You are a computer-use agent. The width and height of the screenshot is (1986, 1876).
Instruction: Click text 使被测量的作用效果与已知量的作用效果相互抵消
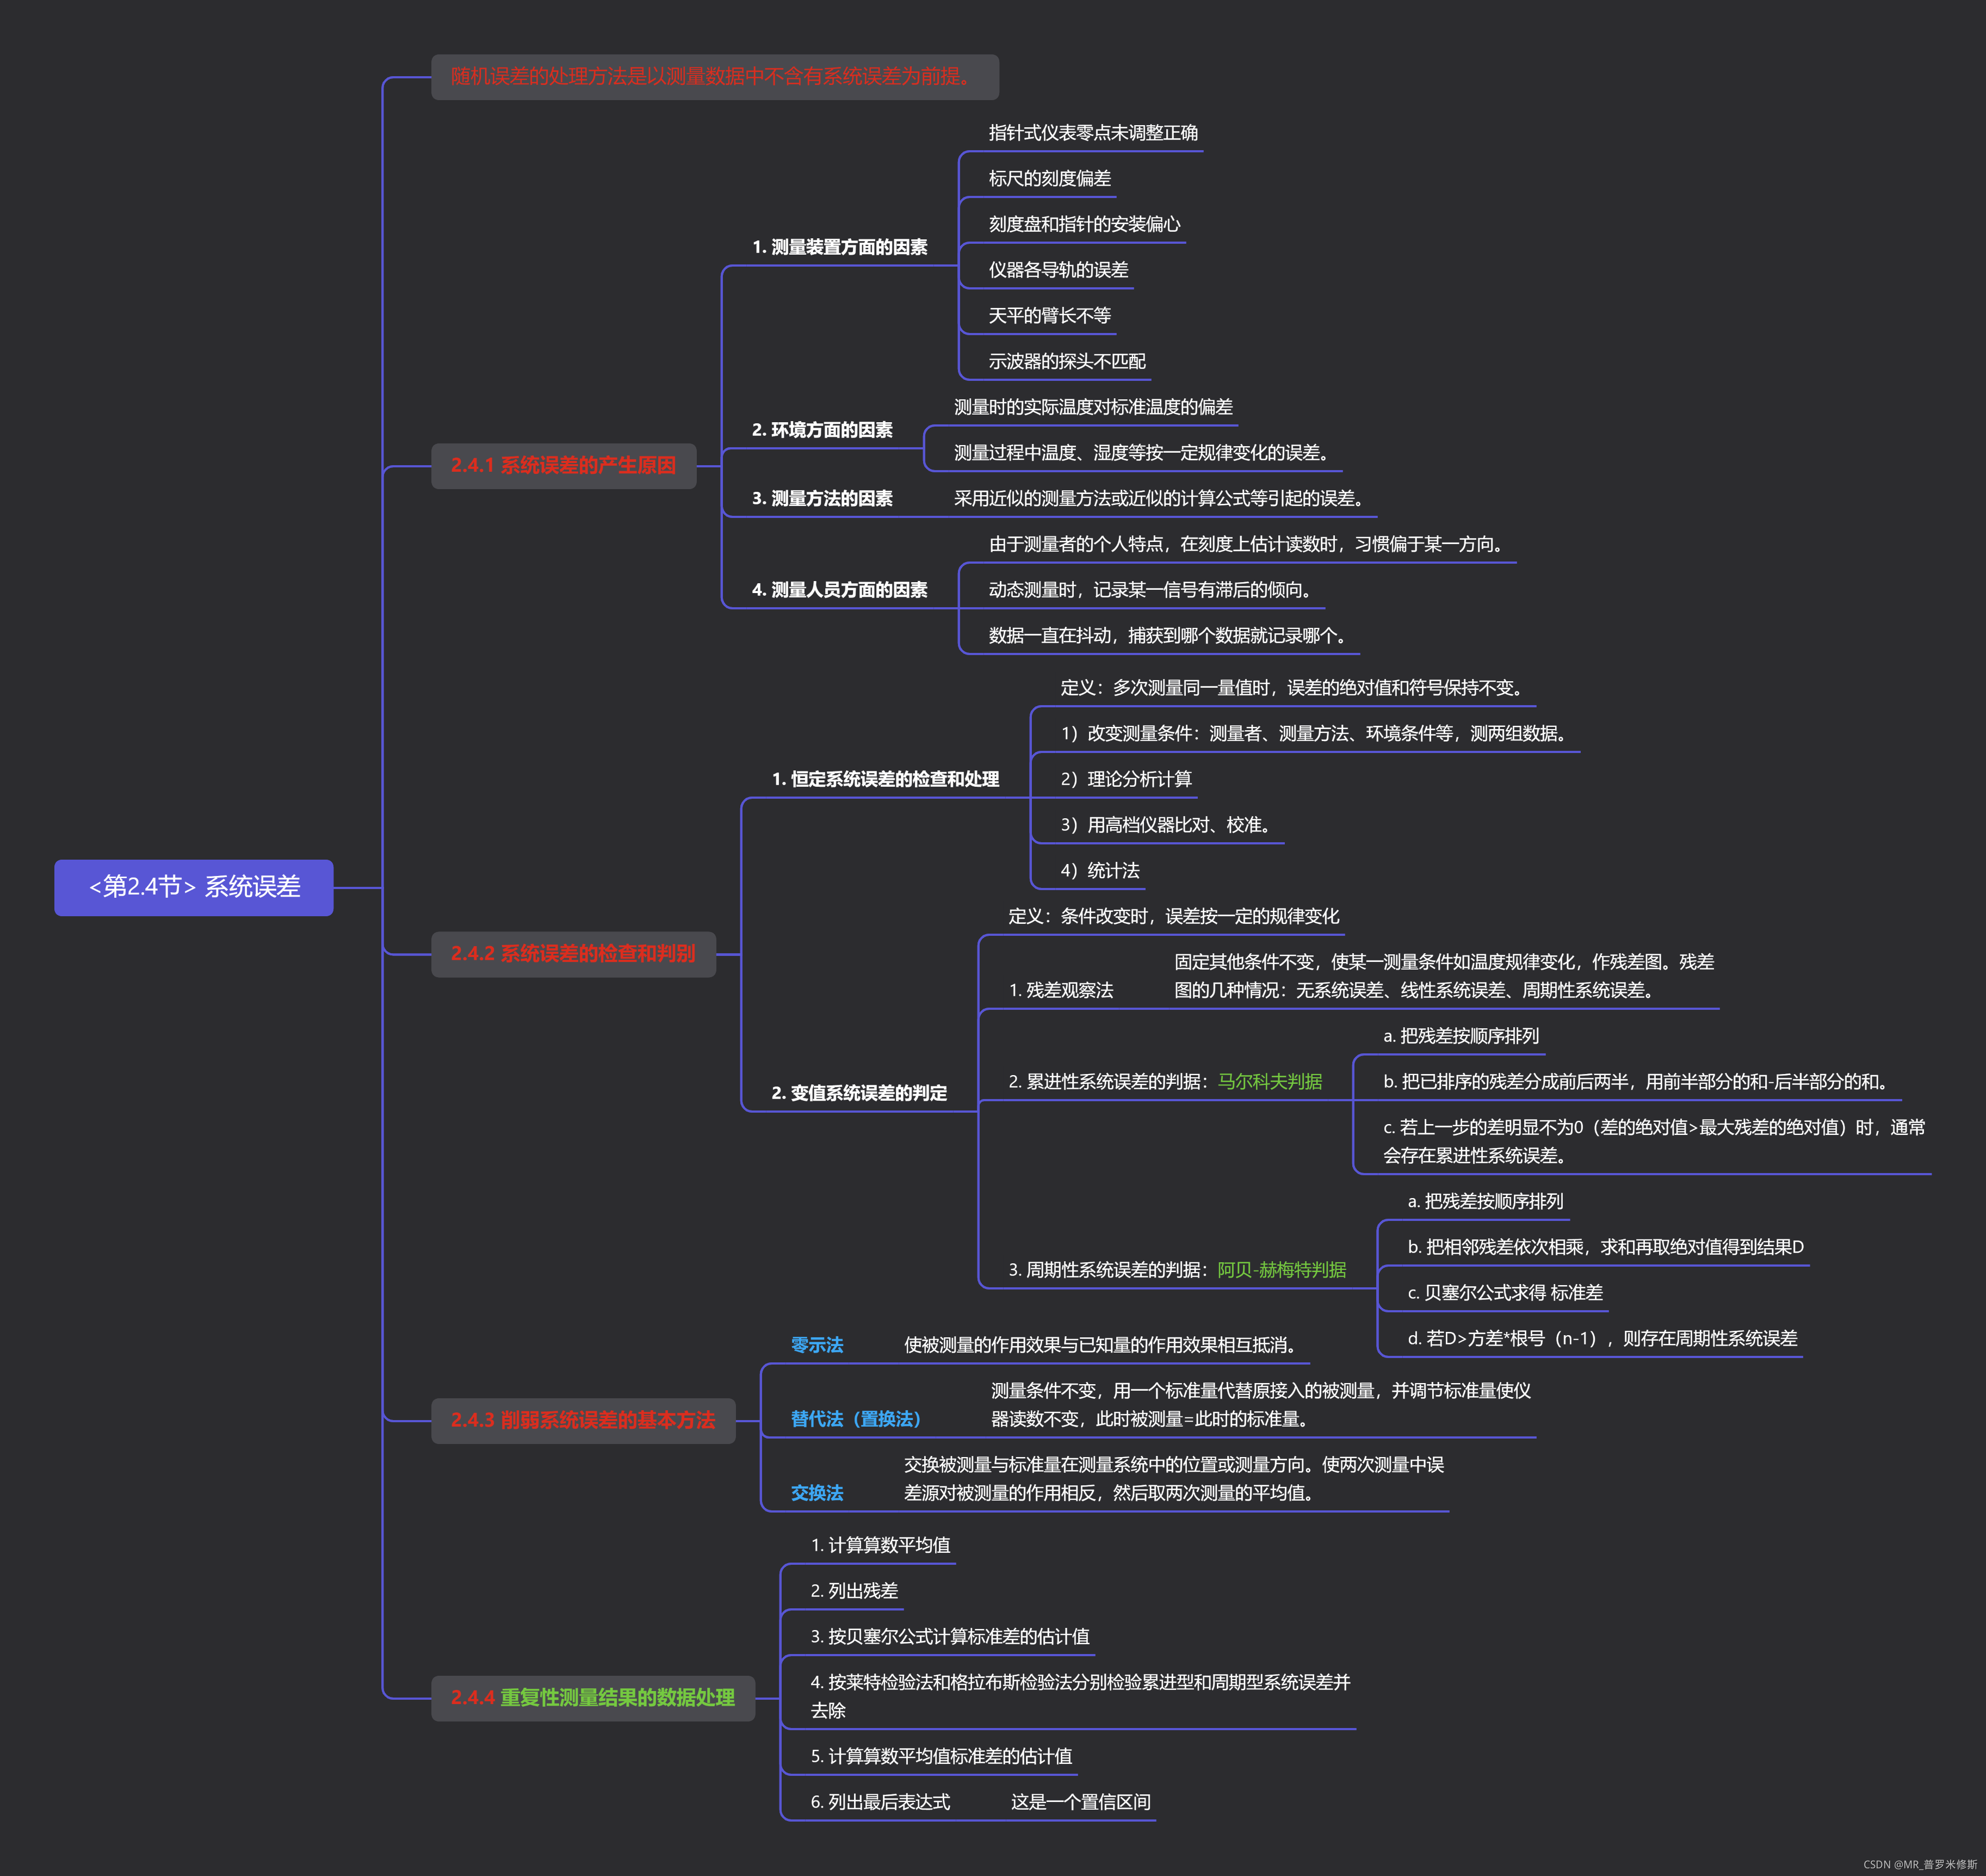coord(1102,1345)
